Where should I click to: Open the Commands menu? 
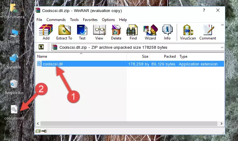click(56, 20)
